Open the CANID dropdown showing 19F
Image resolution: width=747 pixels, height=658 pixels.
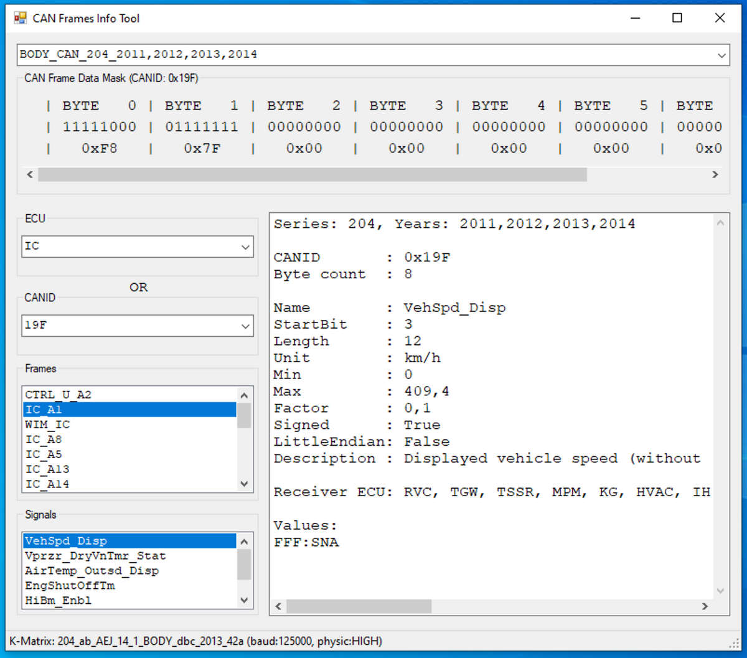245,326
